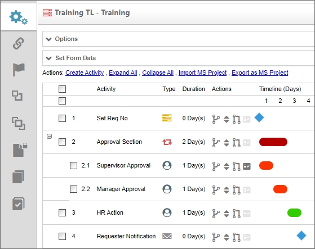This screenshot has width=315, height=249.
Task: Click the branch icon for Set Req No
Action: (x=216, y=119)
